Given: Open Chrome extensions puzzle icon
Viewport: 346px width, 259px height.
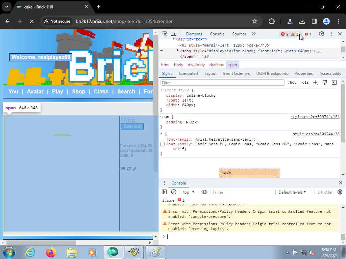Looking at the screenshot, I should [x=272, y=21].
